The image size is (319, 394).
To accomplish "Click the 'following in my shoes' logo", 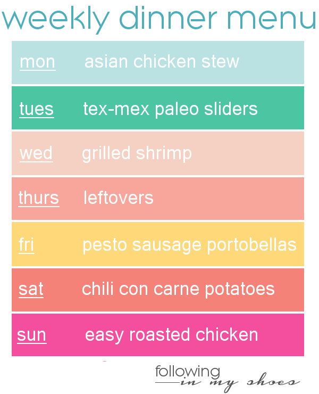I will (228, 379).
